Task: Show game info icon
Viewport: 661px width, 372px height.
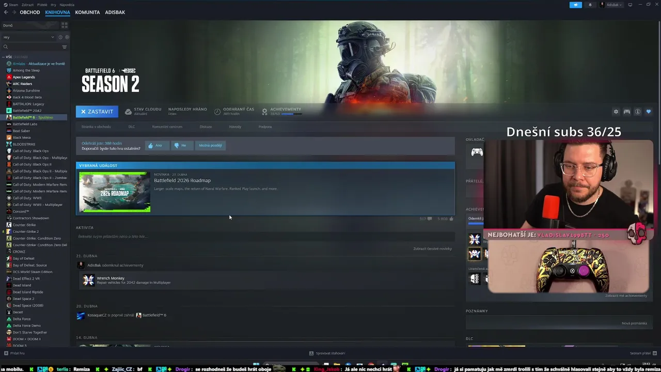Action: click(638, 112)
